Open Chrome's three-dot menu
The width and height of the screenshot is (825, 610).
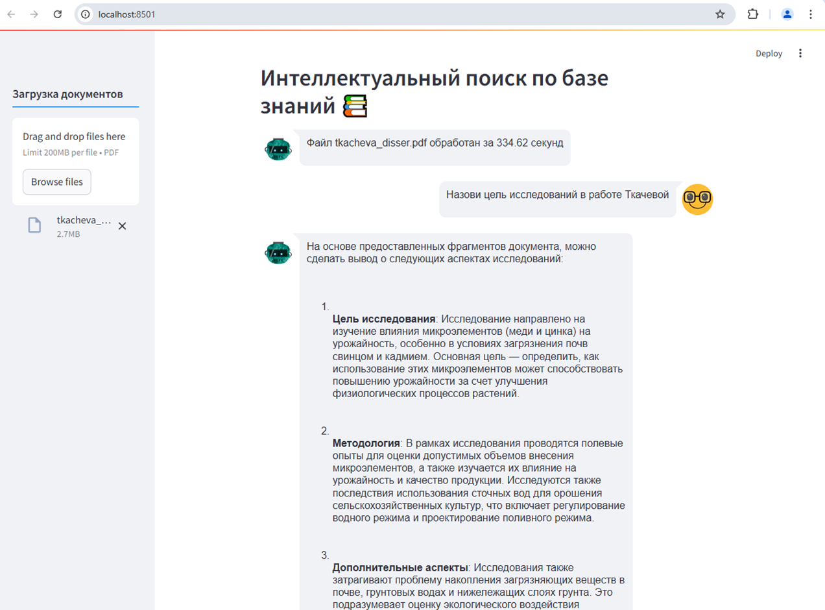coord(811,14)
